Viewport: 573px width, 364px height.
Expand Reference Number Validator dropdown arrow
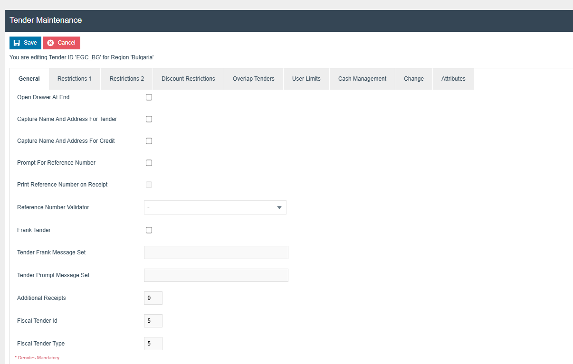(279, 207)
